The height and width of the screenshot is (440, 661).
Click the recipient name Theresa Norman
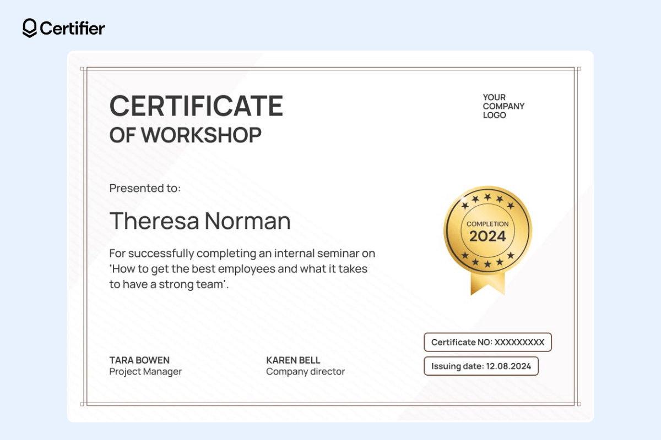pos(201,221)
